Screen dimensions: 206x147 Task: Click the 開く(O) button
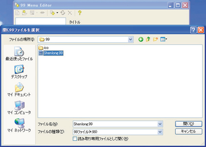point(188,124)
